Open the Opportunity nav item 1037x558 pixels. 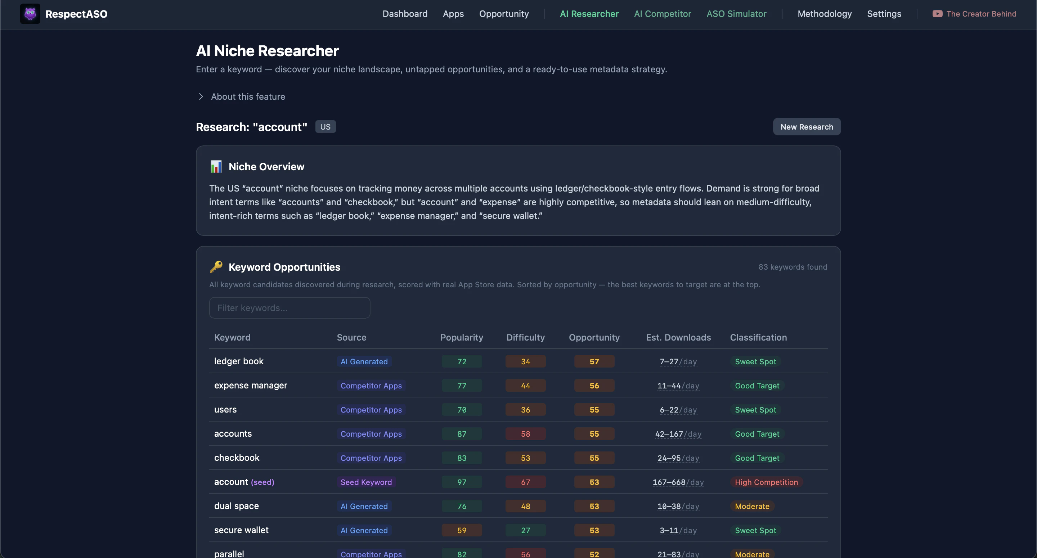tap(504, 14)
